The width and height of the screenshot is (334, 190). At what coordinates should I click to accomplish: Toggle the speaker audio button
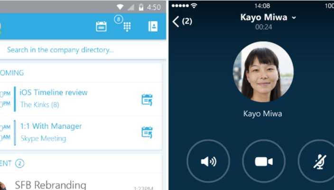[x=208, y=161]
